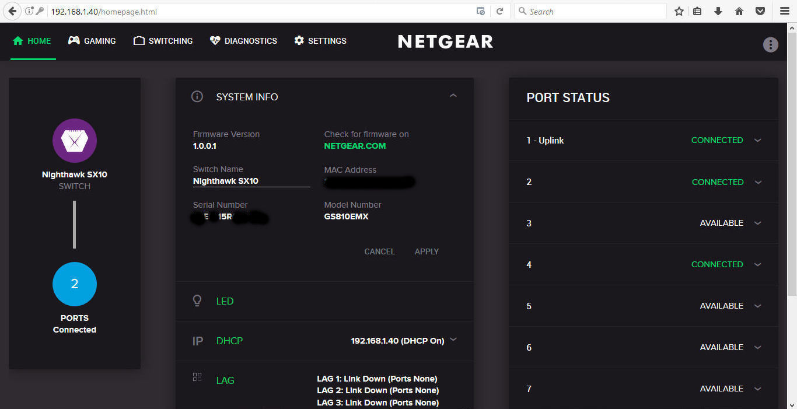Open the downloads arrow icon

pyautogui.click(x=718, y=11)
